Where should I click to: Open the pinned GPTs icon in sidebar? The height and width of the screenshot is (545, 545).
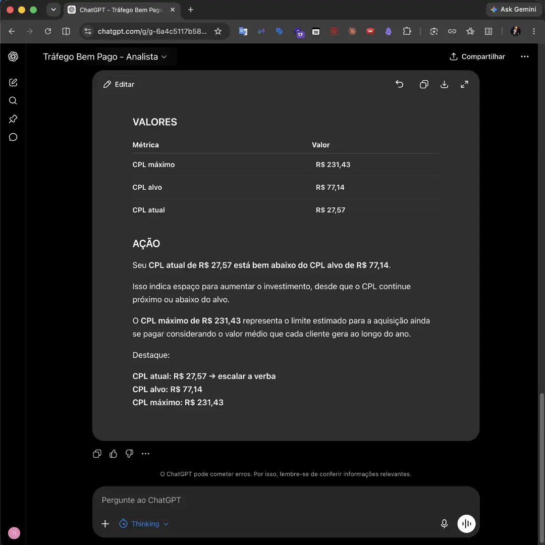(13, 119)
